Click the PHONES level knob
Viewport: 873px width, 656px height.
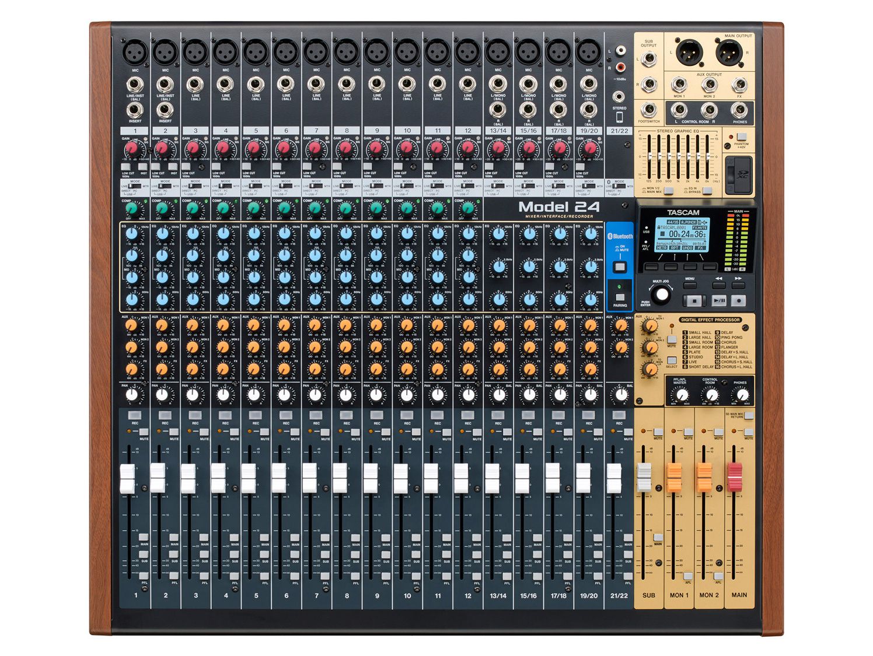click(x=742, y=395)
